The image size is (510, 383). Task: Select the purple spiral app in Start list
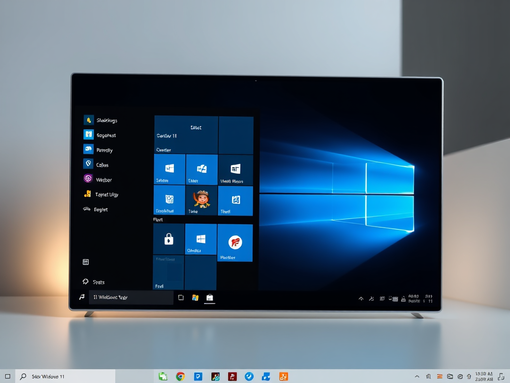[88, 179]
